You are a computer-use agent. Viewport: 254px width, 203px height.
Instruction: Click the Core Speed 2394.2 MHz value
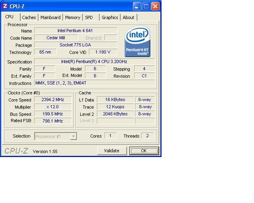(x=53, y=100)
